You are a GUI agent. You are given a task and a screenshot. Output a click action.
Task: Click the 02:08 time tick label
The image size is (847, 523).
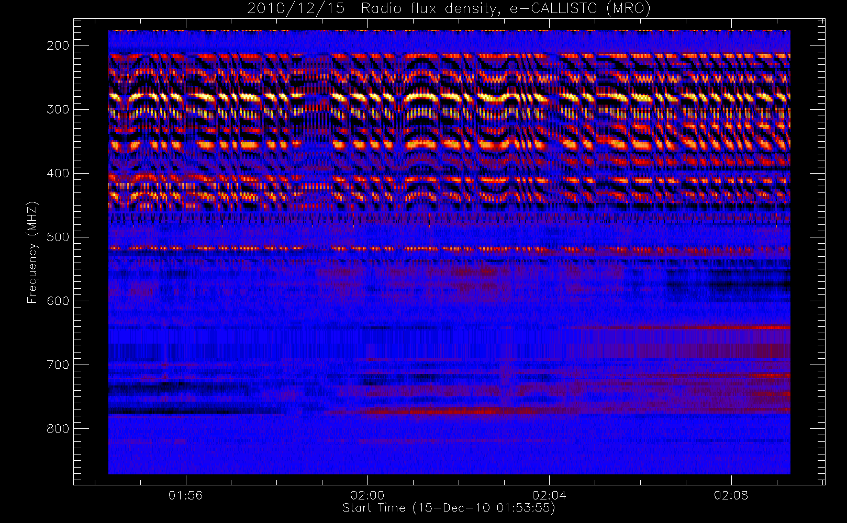point(731,495)
